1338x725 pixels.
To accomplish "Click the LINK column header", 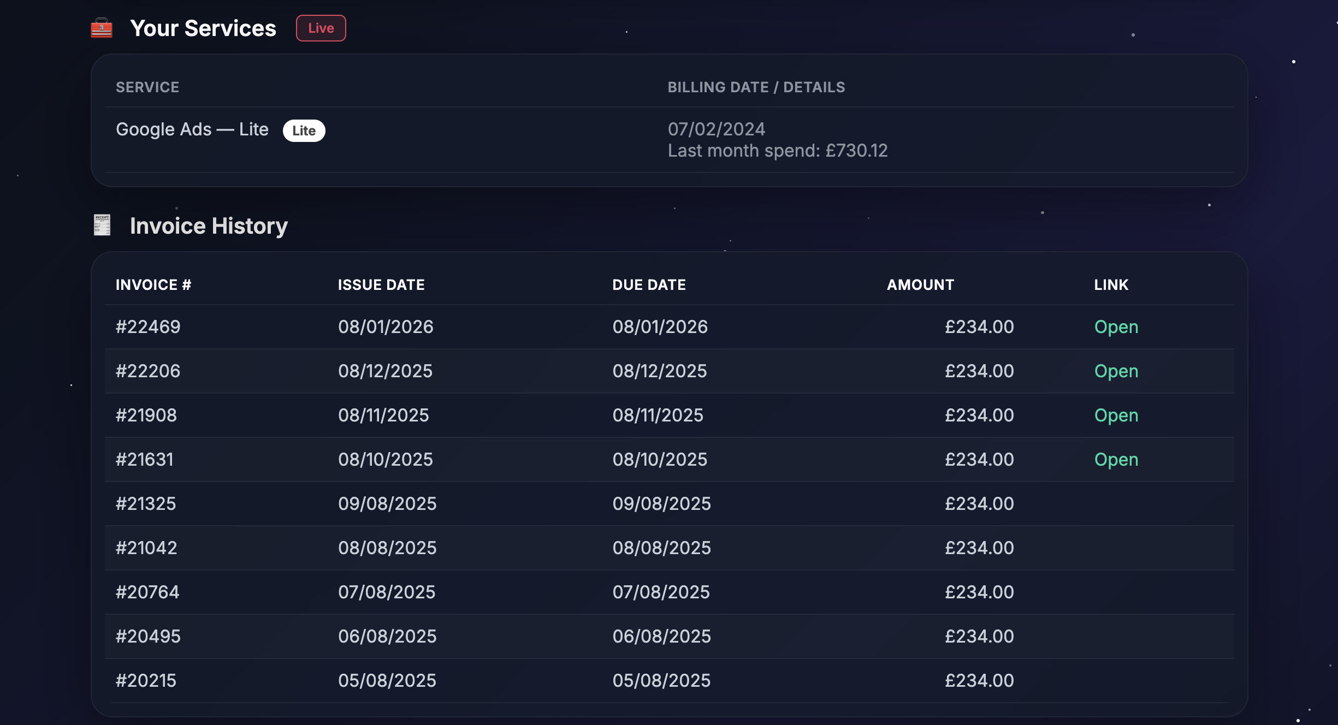I will (x=1111, y=284).
